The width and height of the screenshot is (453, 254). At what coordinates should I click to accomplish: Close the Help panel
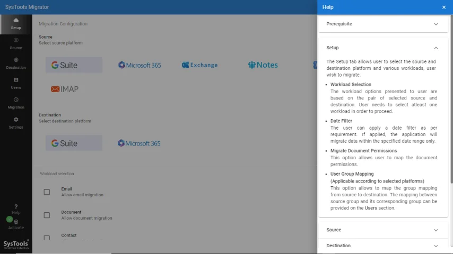(x=444, y=7)
